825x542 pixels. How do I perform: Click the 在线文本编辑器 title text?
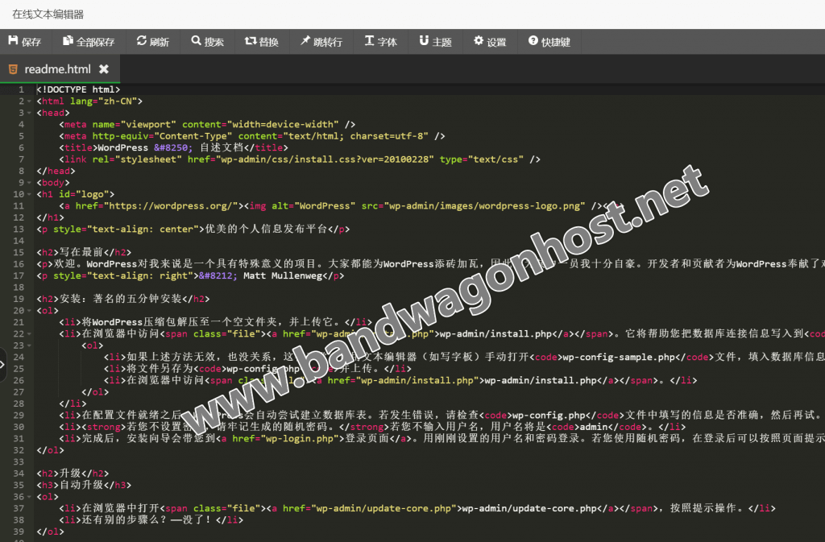click(48, 14)
